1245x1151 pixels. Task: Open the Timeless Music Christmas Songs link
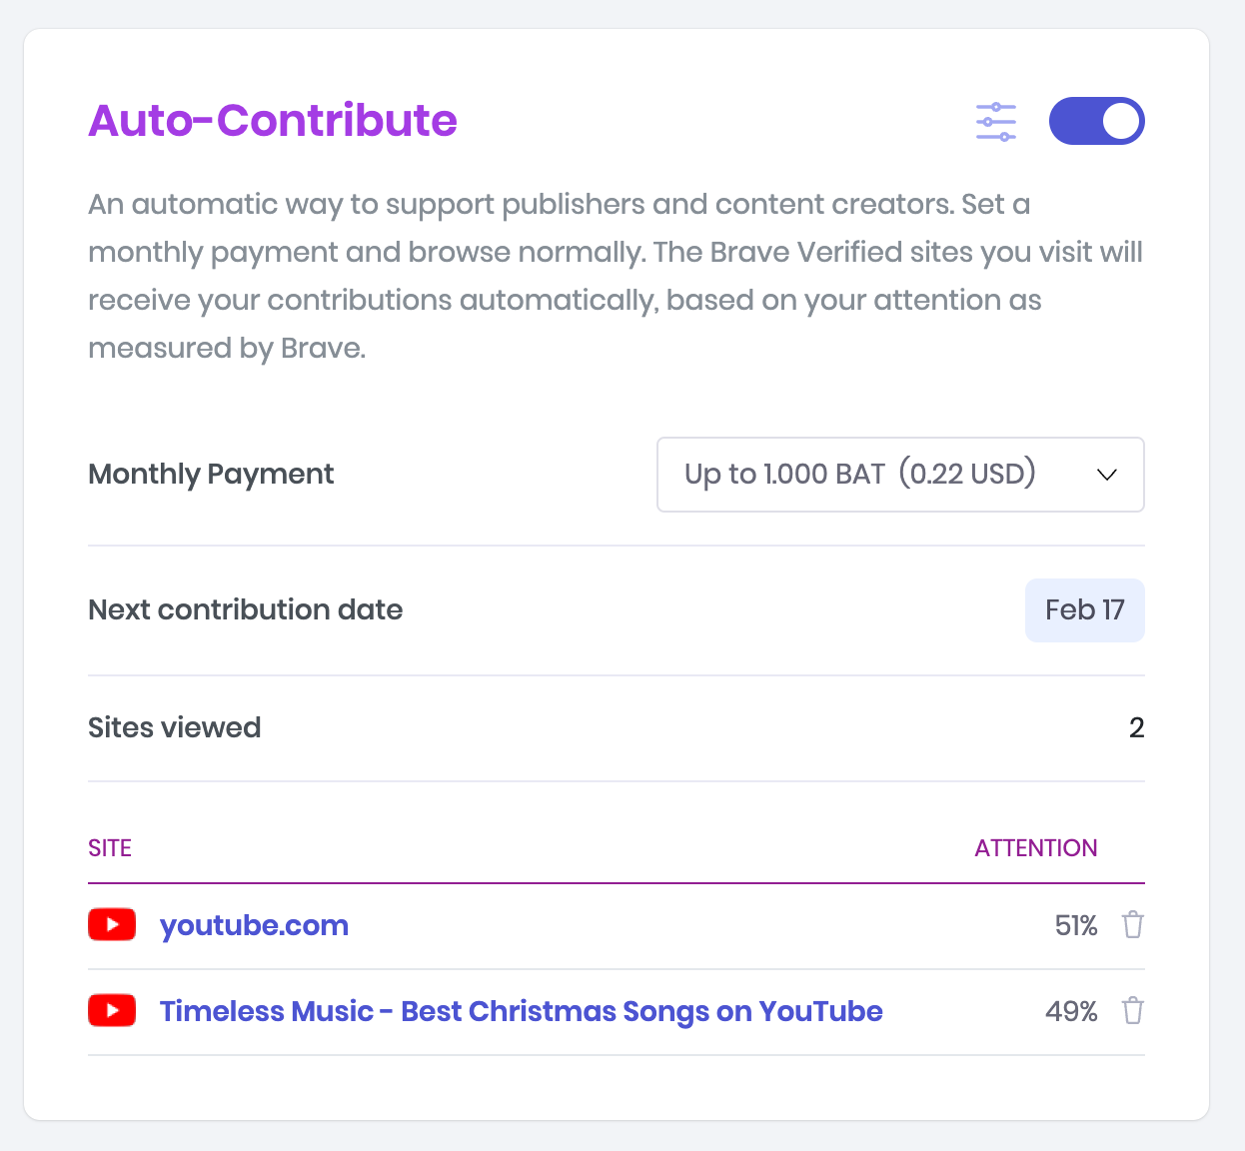521,1010
